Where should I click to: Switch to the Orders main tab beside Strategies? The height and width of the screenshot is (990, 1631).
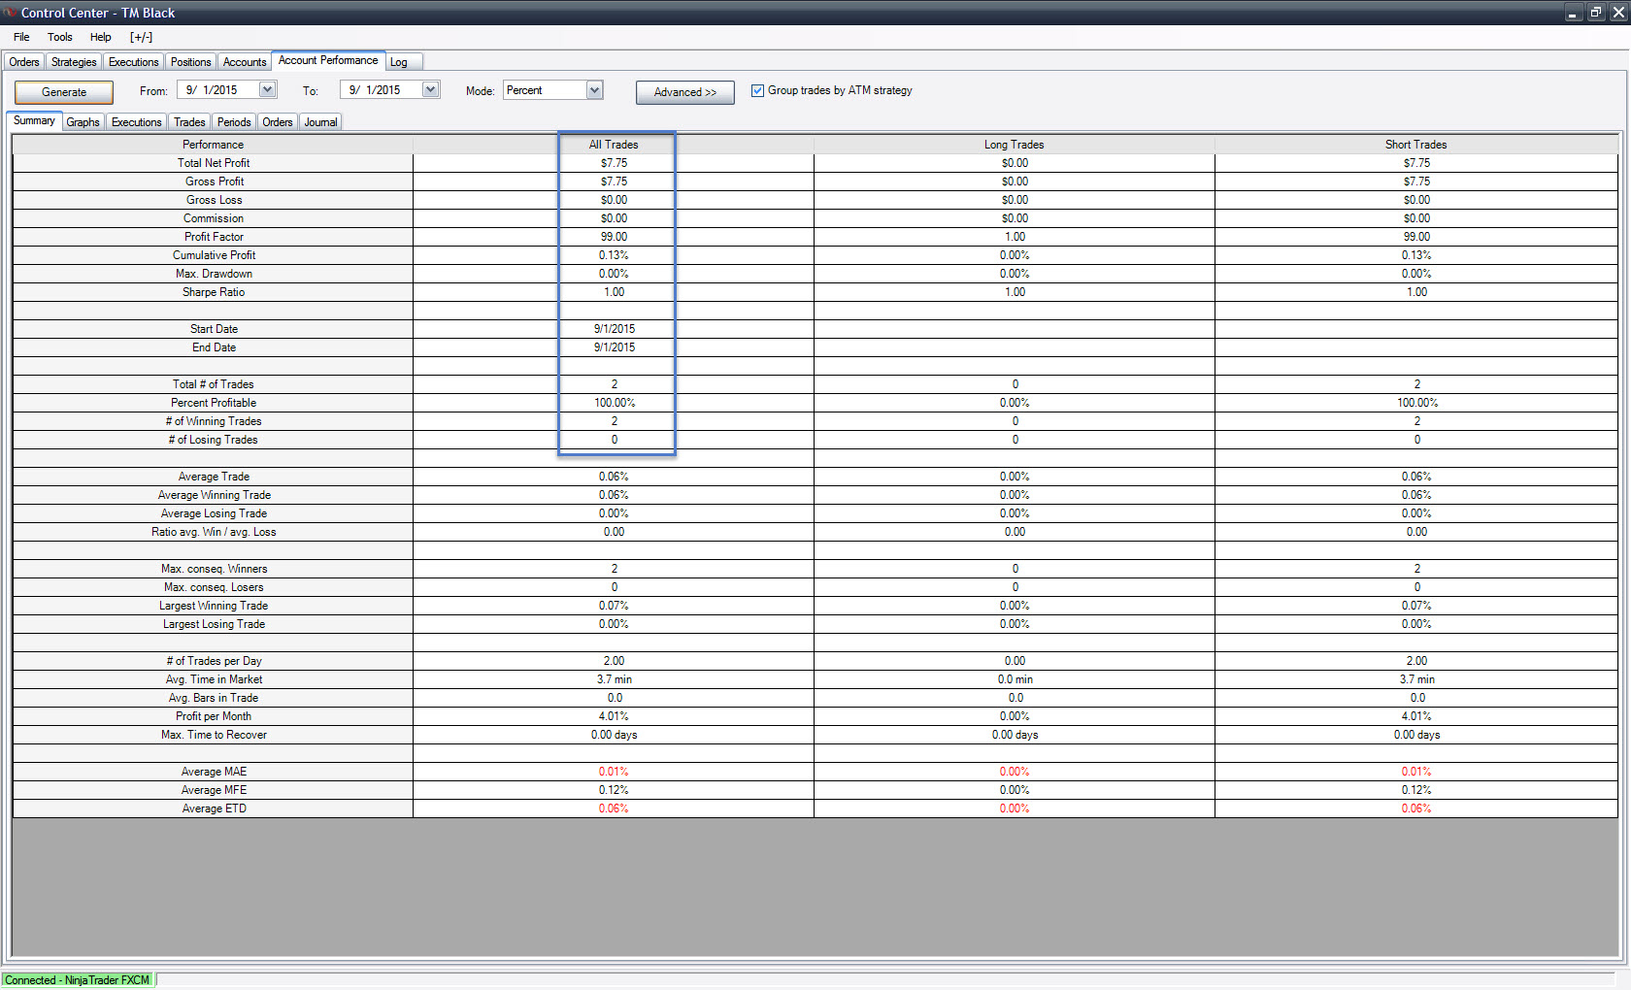pos(24,62)
